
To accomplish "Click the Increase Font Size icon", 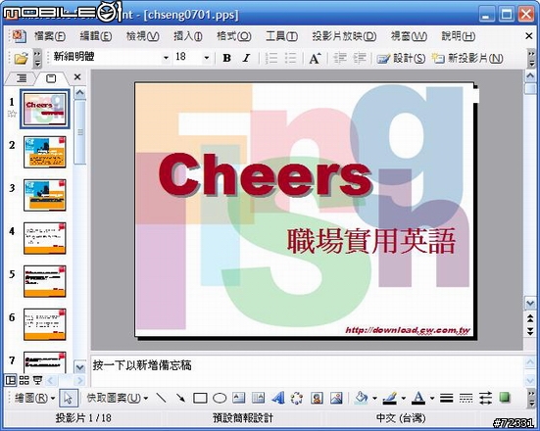I will pyautogui.click(x=315, y=58).
